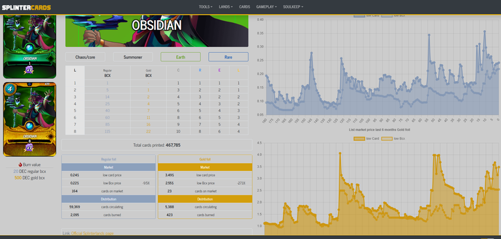This screenshot has width=501, height=239.
Task: Click the Rare rarity button
Action: tap(228, 57)
